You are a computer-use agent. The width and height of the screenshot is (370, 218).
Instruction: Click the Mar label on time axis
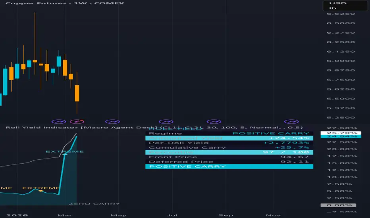pos(65,215)
